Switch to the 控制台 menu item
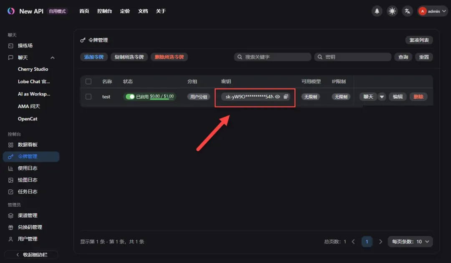 [x=104, y=11]
